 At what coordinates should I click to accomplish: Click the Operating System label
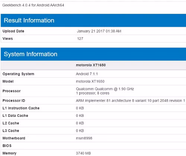18,74
